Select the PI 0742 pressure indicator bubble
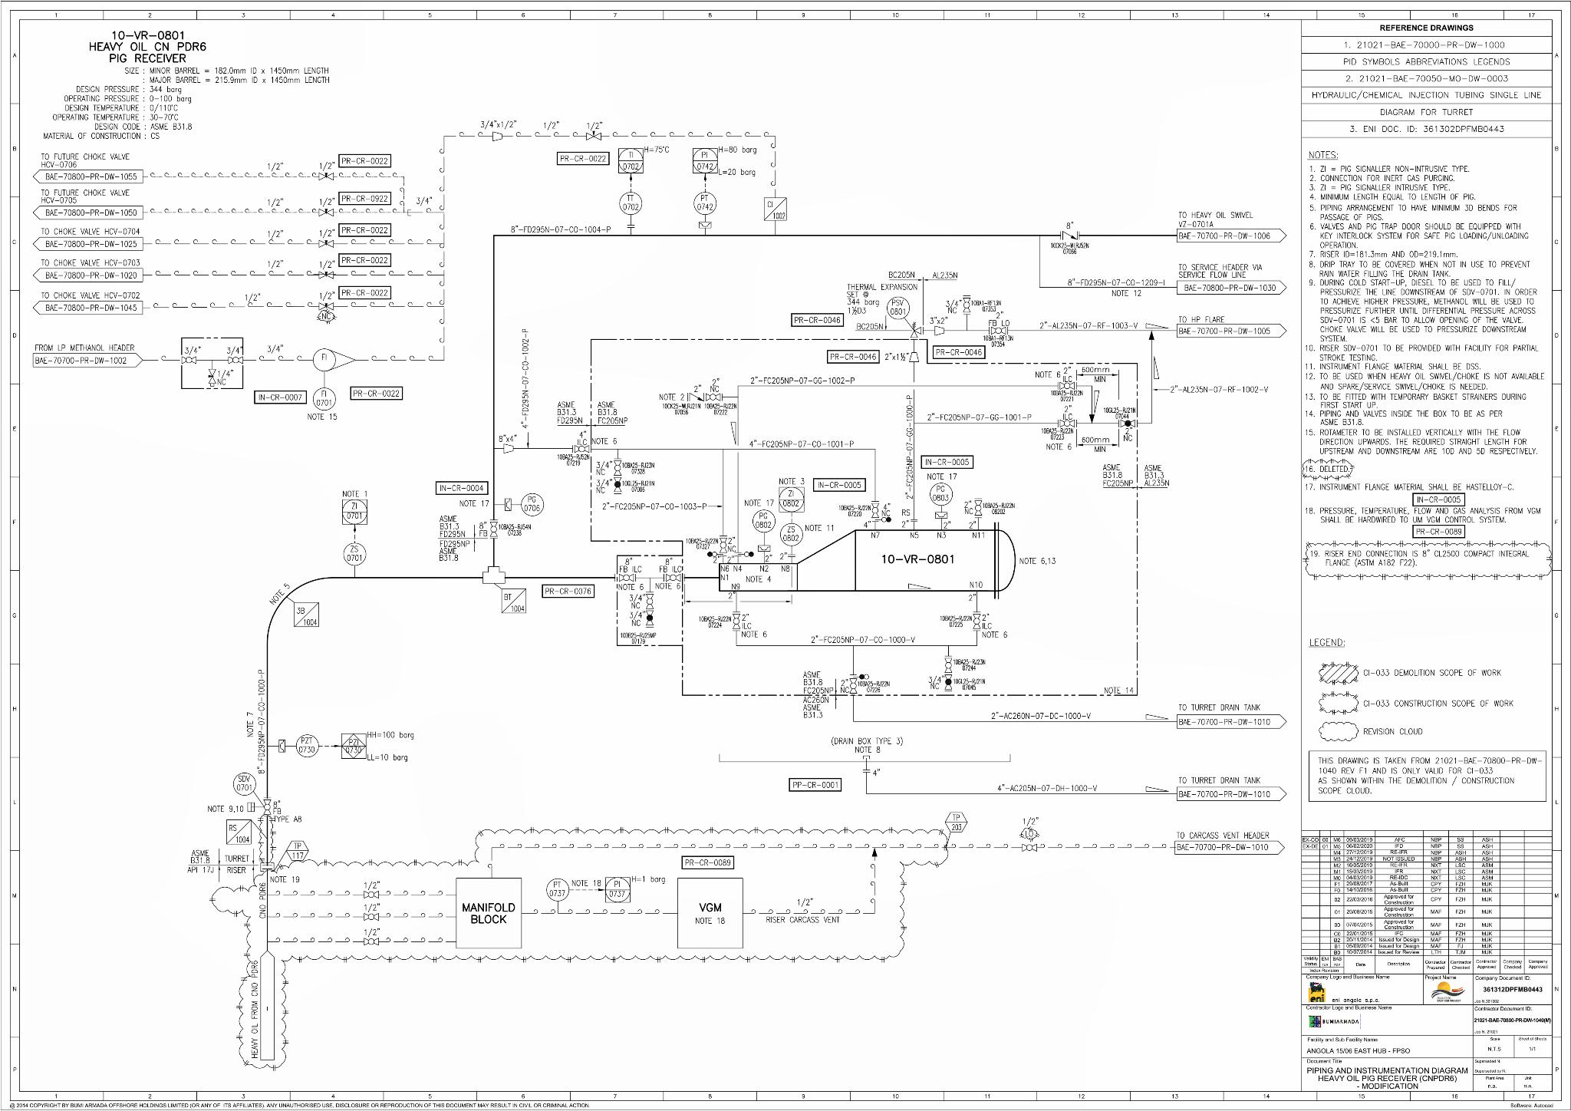This screenshot has height=1111, width=1571. tap(705, 160)
